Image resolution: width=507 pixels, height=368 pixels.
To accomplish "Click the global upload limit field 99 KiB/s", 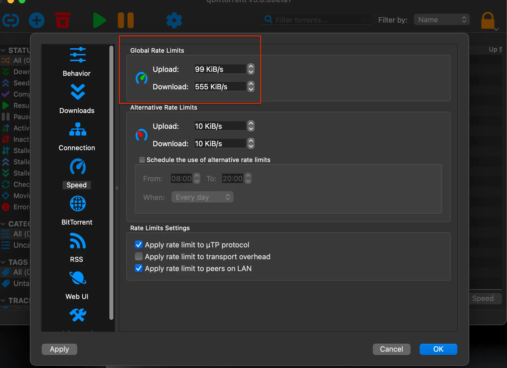I will tap(220, 69).
